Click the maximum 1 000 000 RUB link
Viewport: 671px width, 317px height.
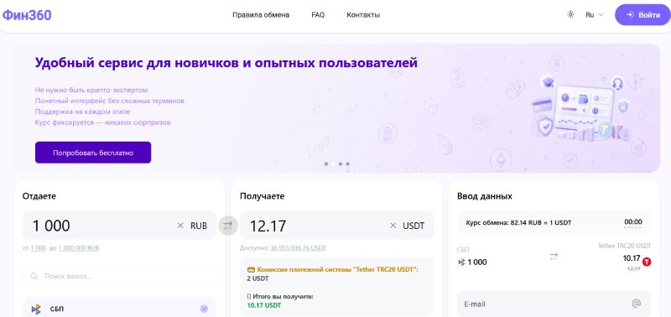click(x=79, y=247)
